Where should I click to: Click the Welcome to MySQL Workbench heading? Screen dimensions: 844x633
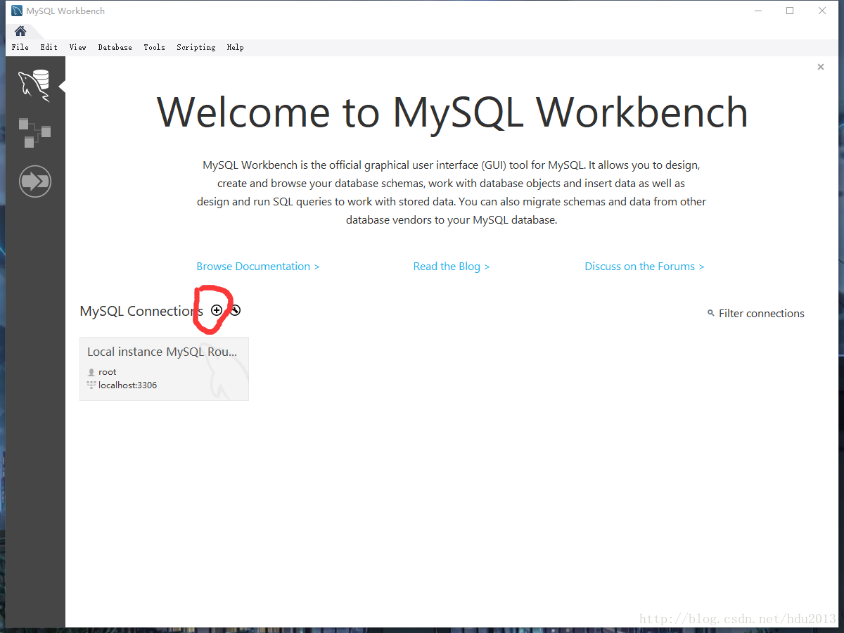[452, 112]
